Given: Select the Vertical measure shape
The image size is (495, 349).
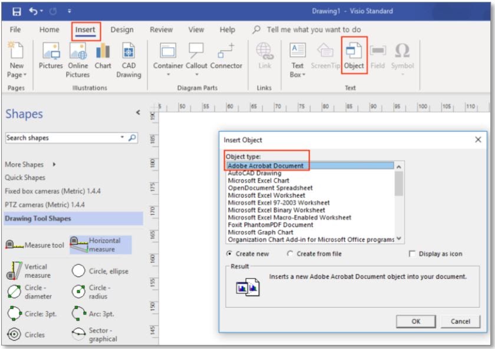Looking at the screenshot, I should pyautogui.click(x=29, y=271).
